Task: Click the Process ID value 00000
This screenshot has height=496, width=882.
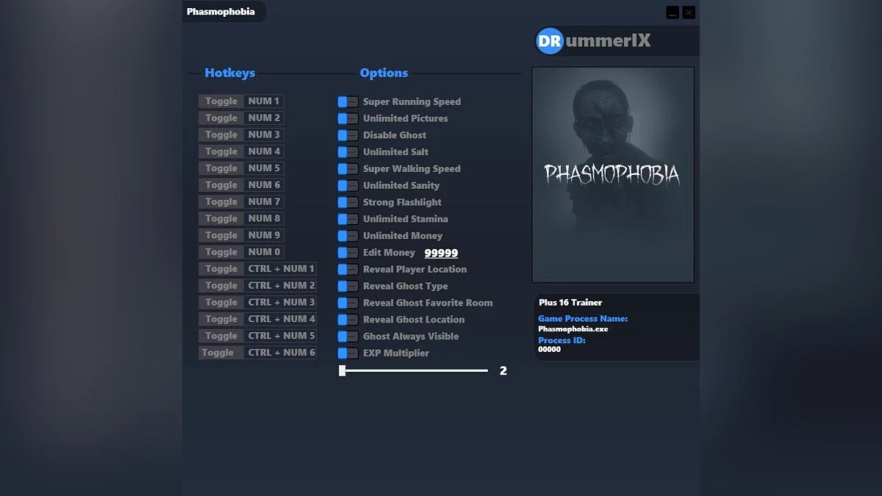Action: coord(549,349)
